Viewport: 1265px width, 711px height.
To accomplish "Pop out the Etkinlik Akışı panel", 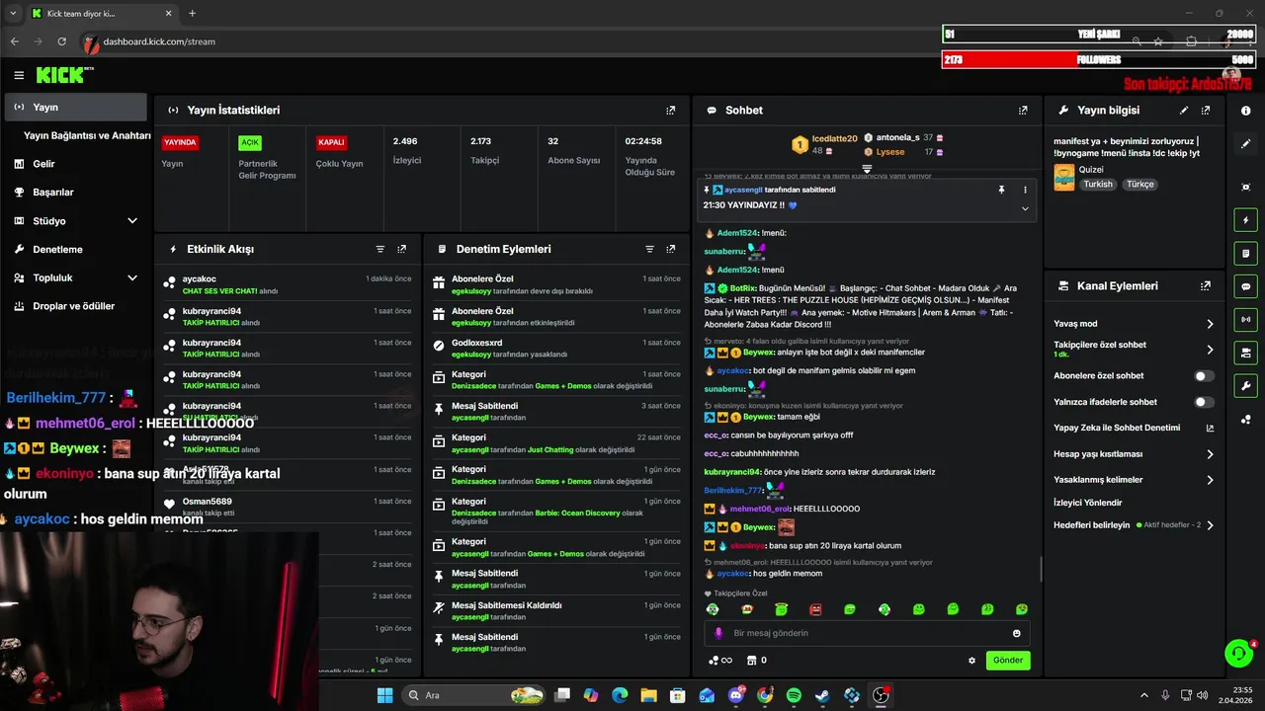I will click(402, 250).
